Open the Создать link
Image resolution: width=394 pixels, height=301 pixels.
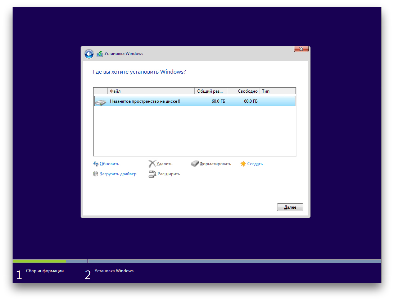pos(255,164)
